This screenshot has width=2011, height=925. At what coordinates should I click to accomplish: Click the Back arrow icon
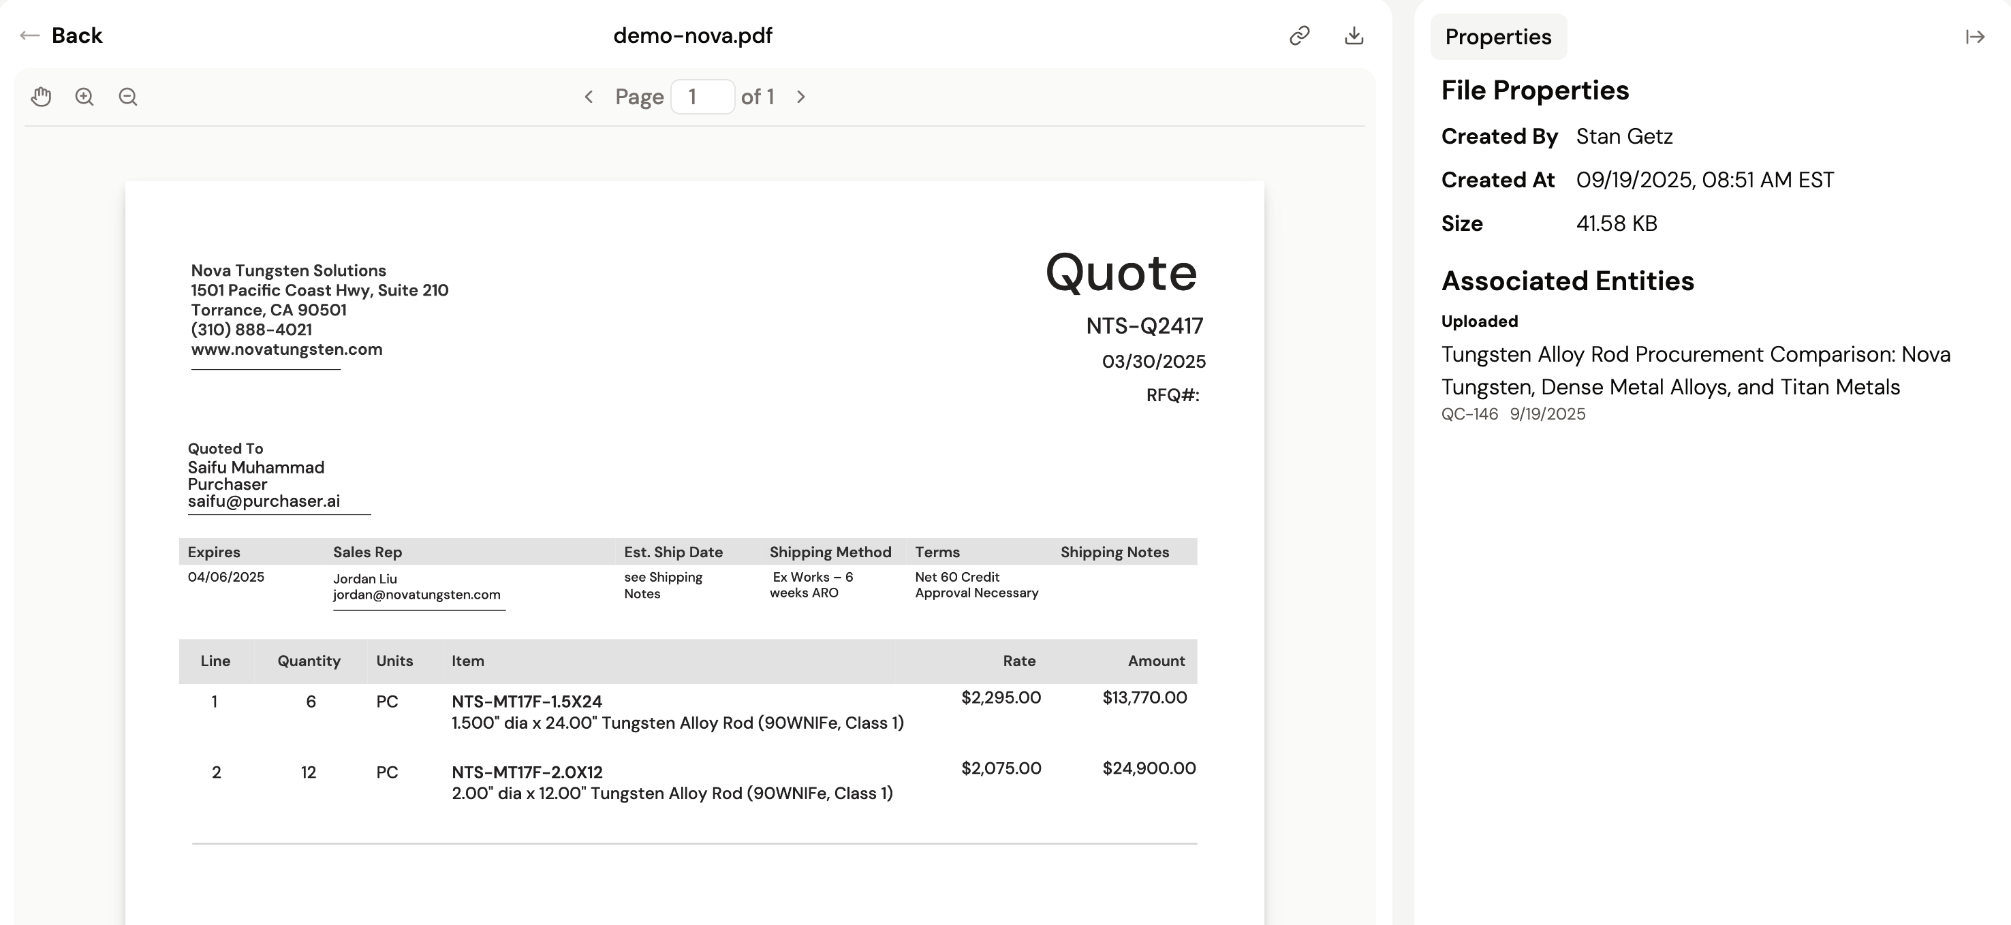click(x=30, y=36)
